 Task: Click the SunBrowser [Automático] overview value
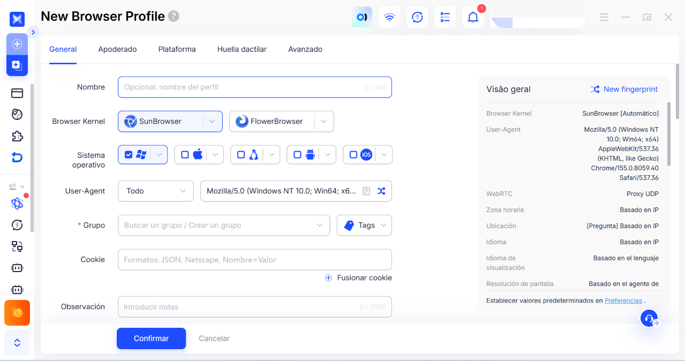(621, 114)
